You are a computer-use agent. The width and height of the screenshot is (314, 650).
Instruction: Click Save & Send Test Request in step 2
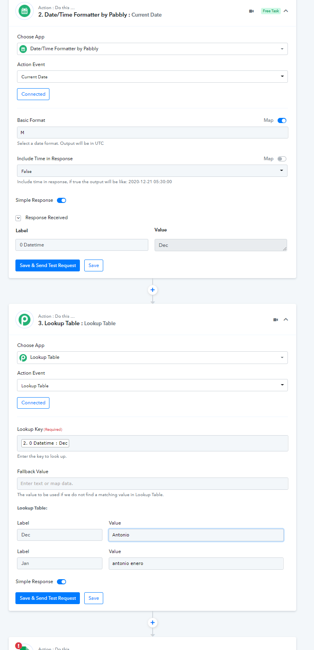coord(47,265)
